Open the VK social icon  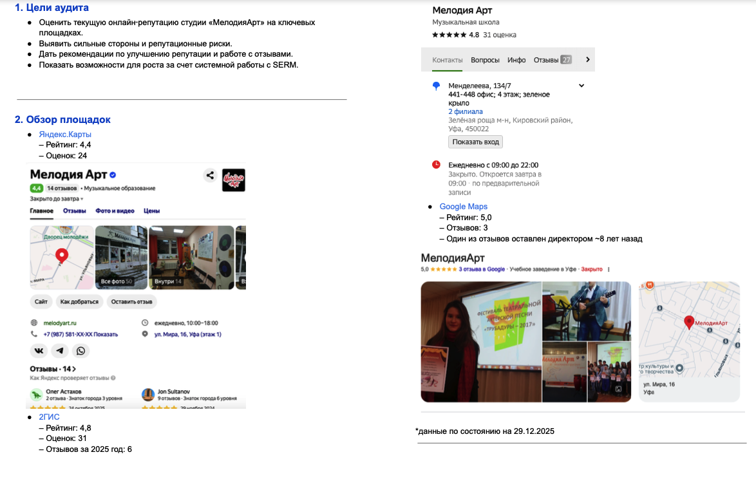click(39, 351)
